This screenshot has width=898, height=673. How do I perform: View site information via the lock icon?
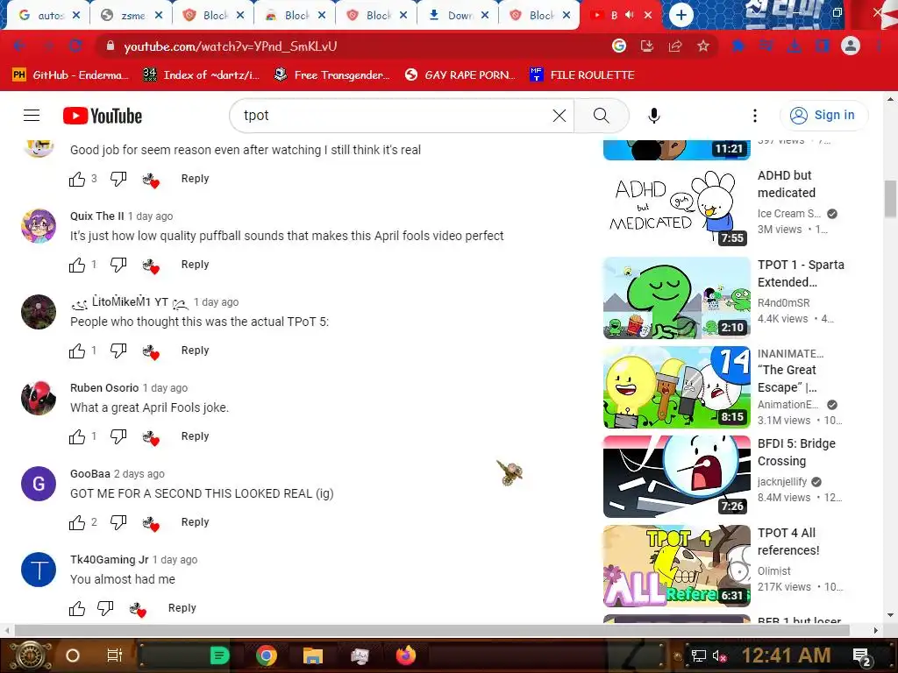tap(110, 46)
